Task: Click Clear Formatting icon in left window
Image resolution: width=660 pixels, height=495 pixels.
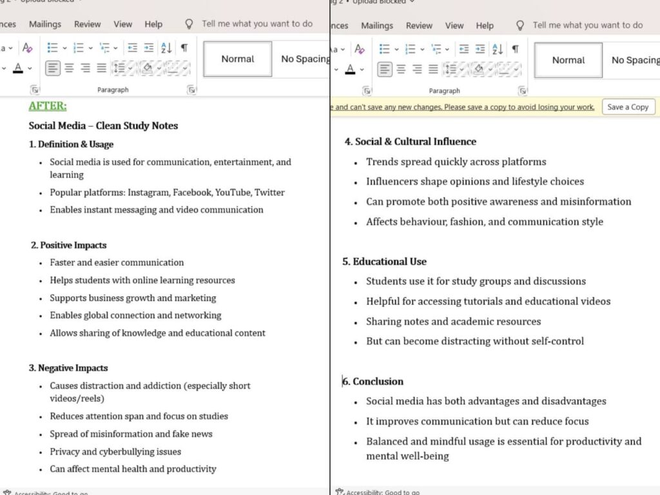Action: 27,48
